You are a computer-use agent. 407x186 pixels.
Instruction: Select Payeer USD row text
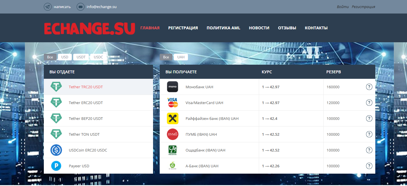pos(79,166)
